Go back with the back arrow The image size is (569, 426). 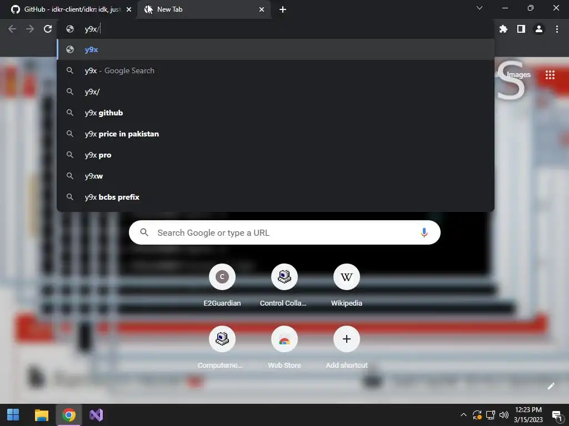pos(12,29)
